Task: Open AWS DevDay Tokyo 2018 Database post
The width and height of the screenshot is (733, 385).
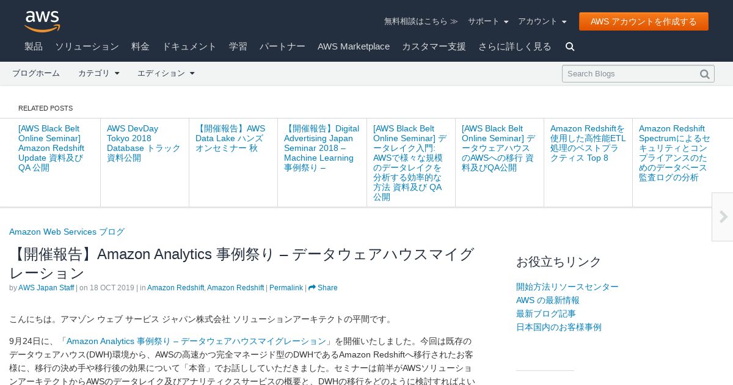Action: pos(144,143)
